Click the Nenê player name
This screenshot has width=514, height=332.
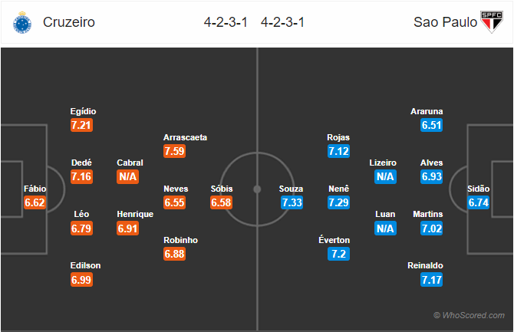point(338,189)
